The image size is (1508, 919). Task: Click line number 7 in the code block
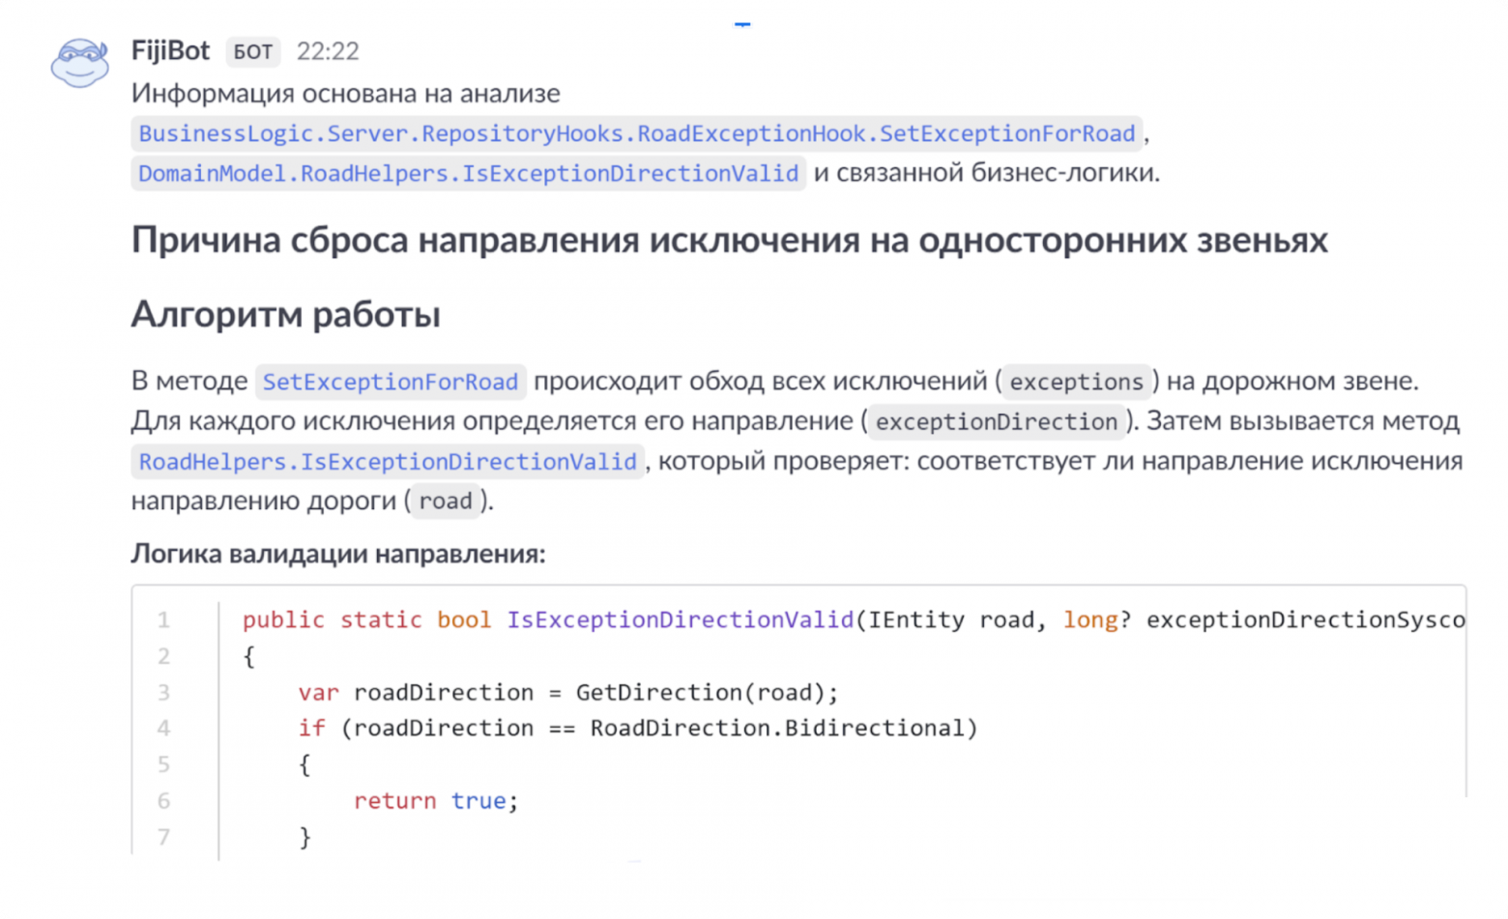pyautogui.click(x=163, y=837)
